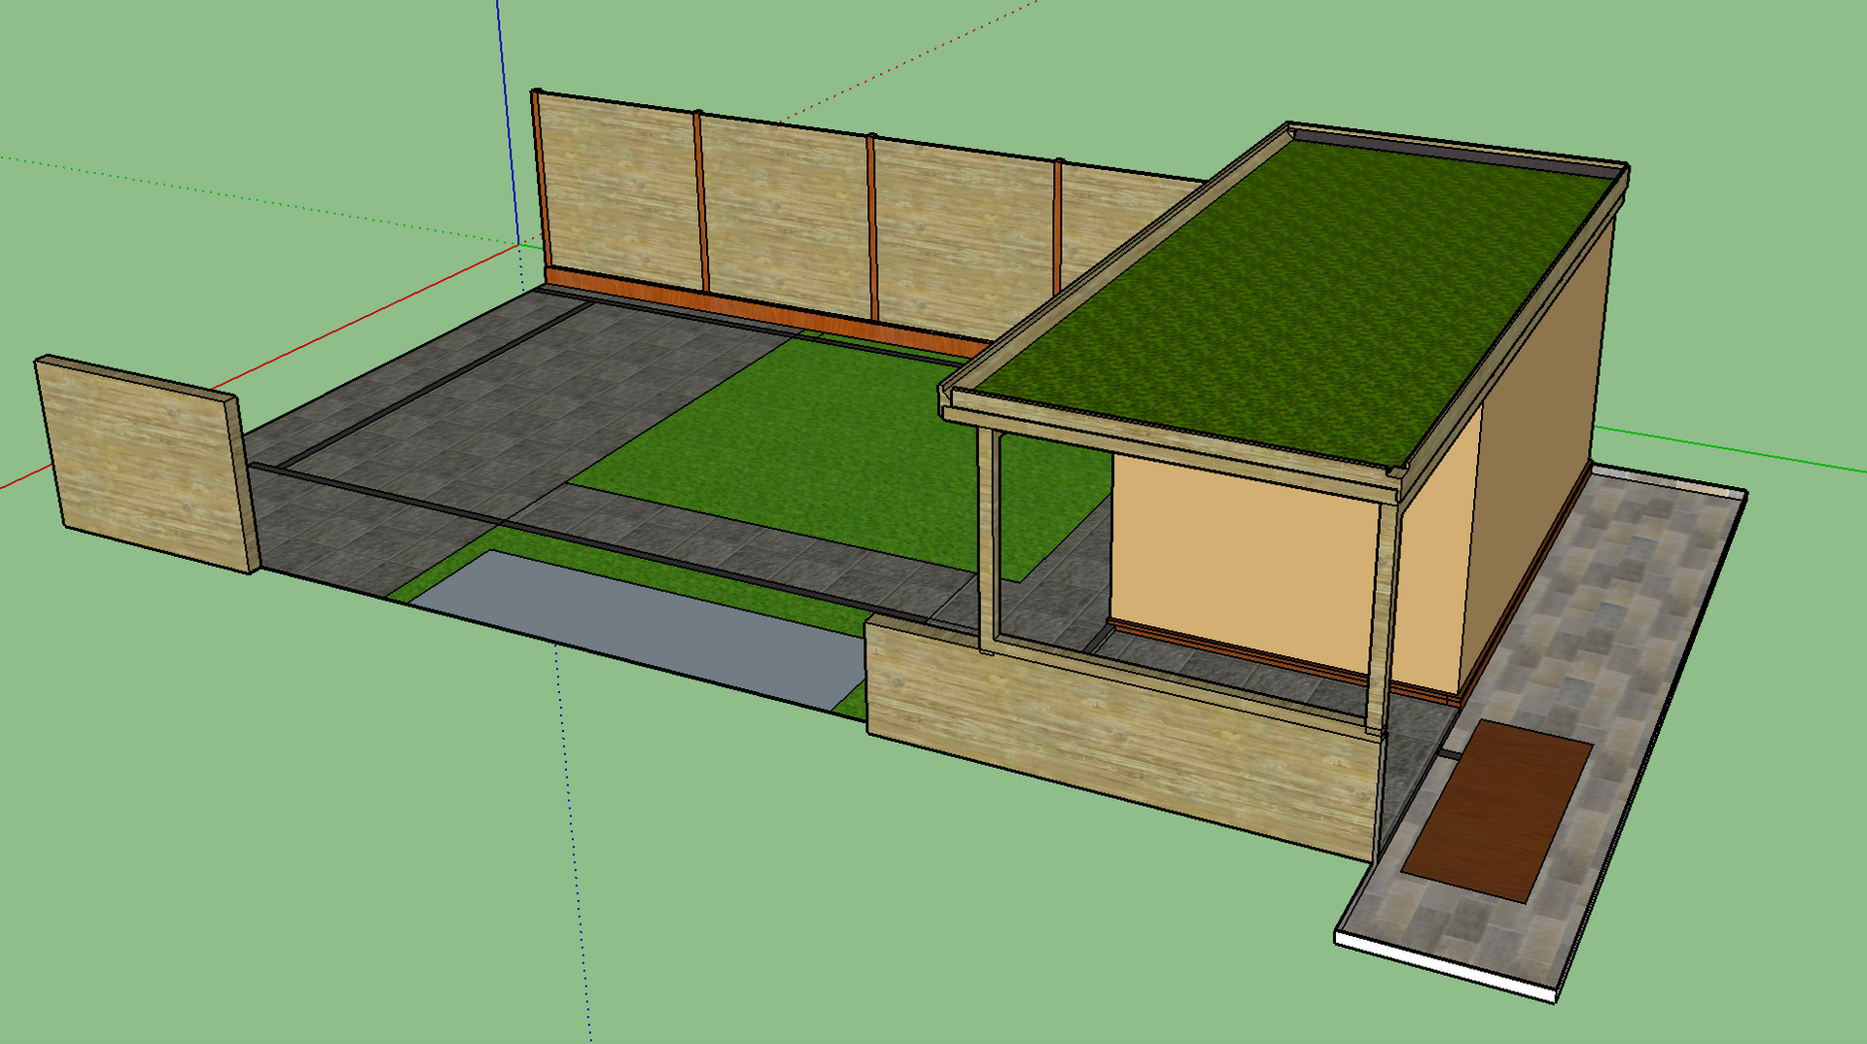Select the freestanding wooden panel on the left
This screenshot has width=1867, height=1044.
(148, 464)
